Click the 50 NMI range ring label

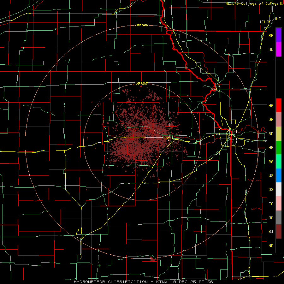coord(142,83)
